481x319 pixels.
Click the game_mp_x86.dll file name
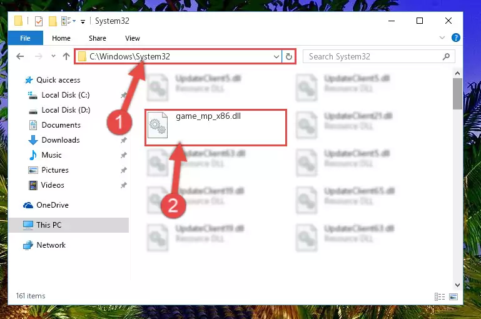click(x=208, y=116)
